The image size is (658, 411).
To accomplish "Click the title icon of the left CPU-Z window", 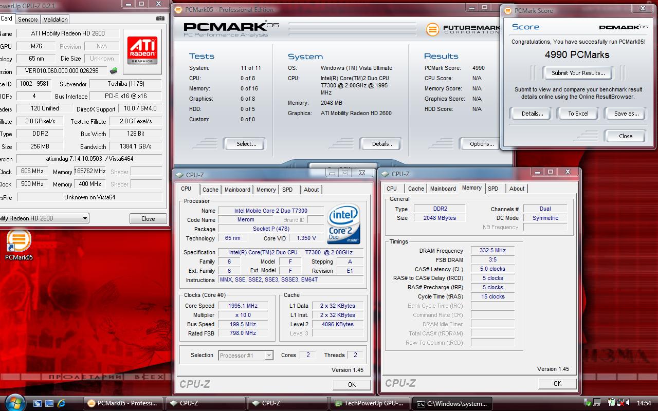I will [x=179, y=175].
